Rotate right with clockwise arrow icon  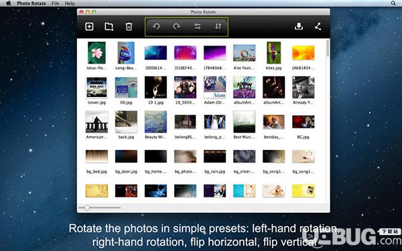pyautogui.click(x=176, y=26)
